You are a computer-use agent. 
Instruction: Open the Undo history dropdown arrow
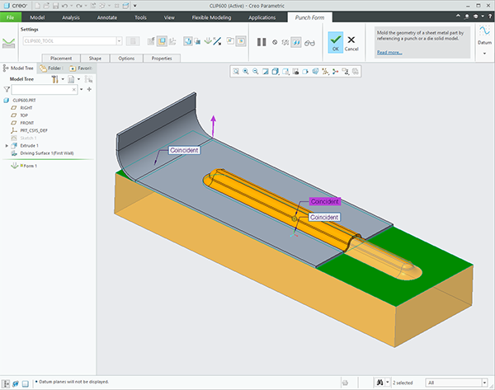(x=71, y=6)
